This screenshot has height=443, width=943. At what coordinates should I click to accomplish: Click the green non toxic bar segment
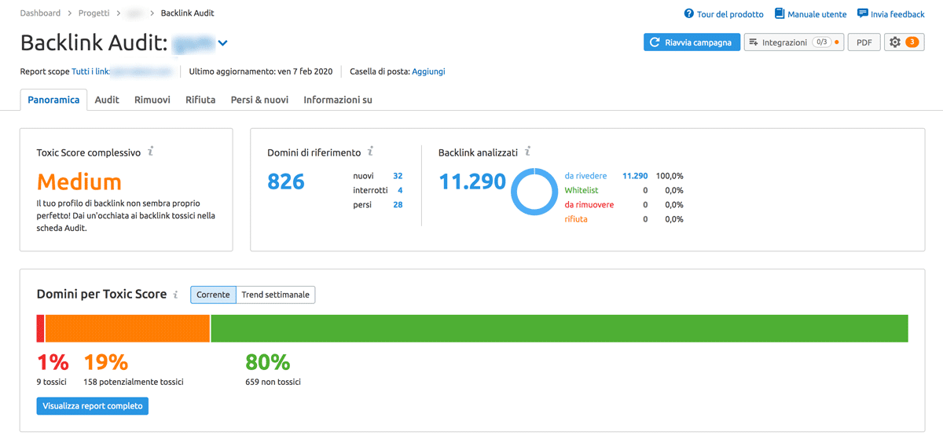pyautogui.click(x=560, y=328)
